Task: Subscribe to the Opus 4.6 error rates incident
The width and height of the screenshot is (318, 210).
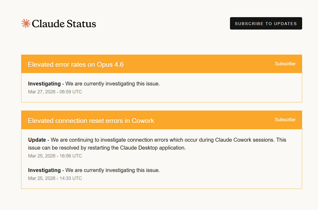Action: 285,64
